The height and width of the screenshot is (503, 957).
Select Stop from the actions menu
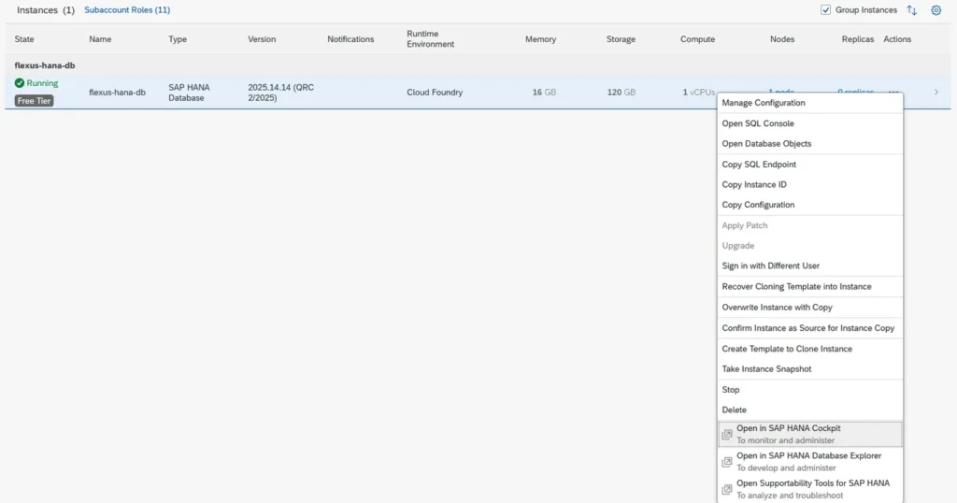tap(731, 390)
